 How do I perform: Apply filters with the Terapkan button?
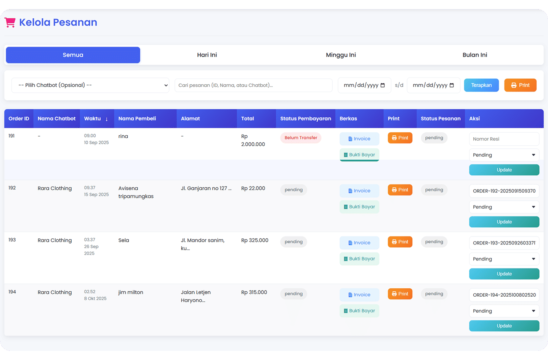481,85
